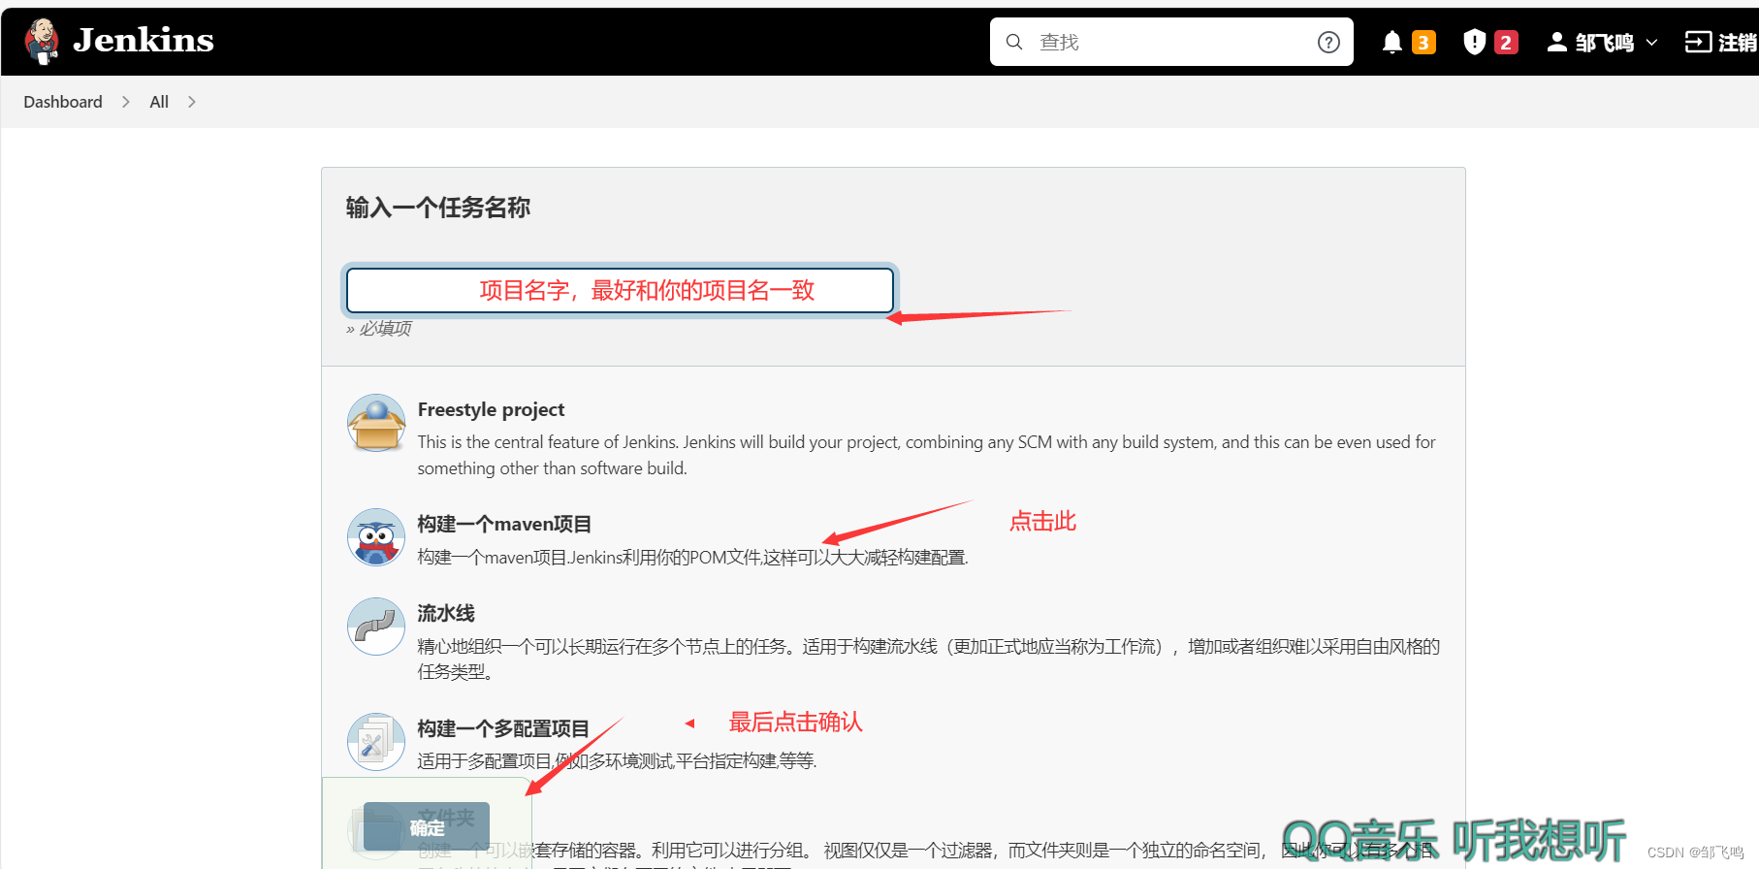
Task: Open the Jenkins home title link
Action: click(144, 41)
